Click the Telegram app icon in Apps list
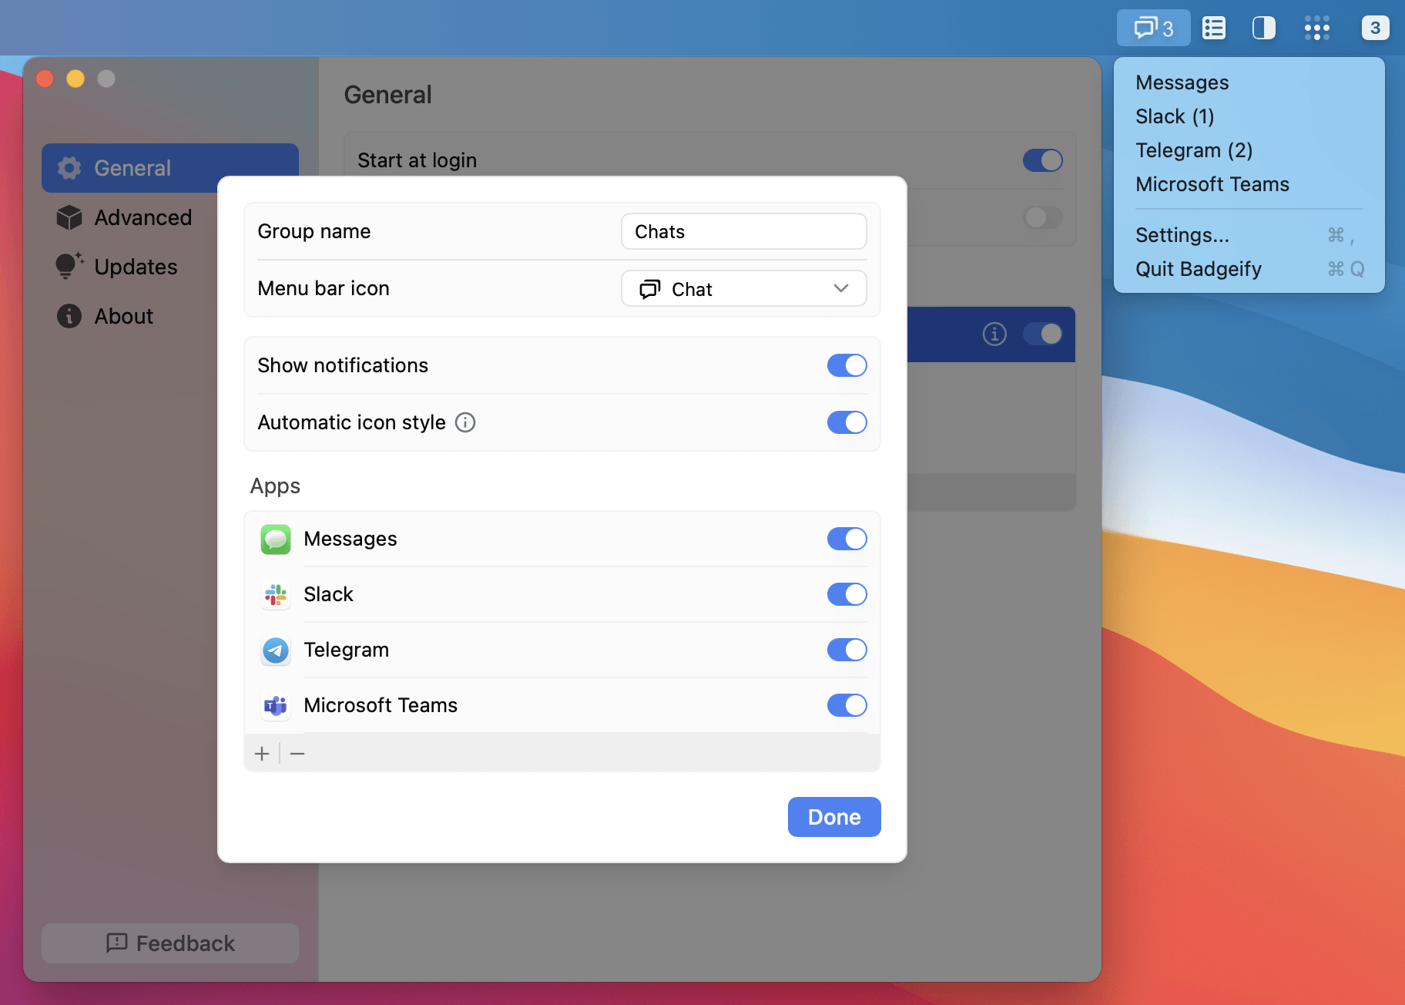This screenshot has height=1005, width=1405. [x=276, y=650]
